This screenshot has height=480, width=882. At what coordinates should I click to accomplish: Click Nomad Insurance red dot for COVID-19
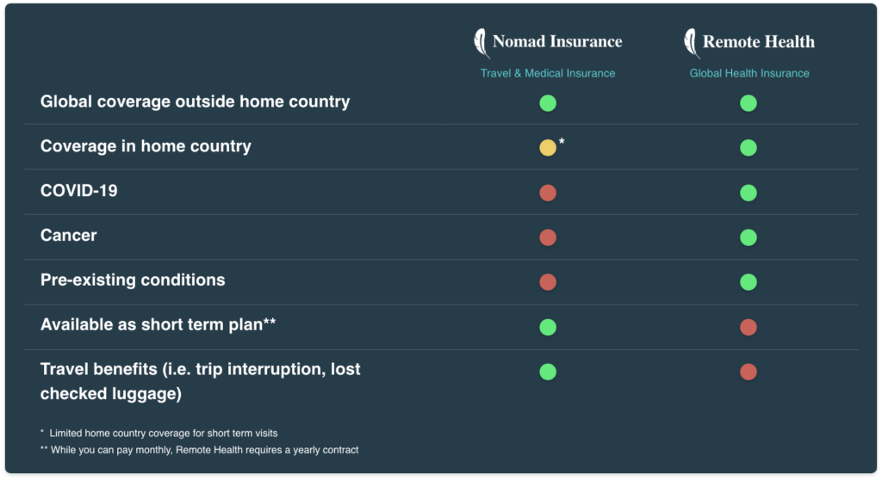click(x=548, y=193)
